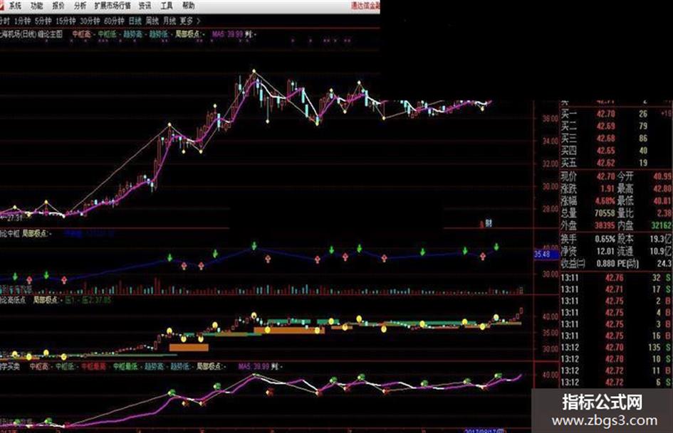
Task: Select the 买二 bid row at 42.69
Action: pyautogui.click(x=616, y=126)
